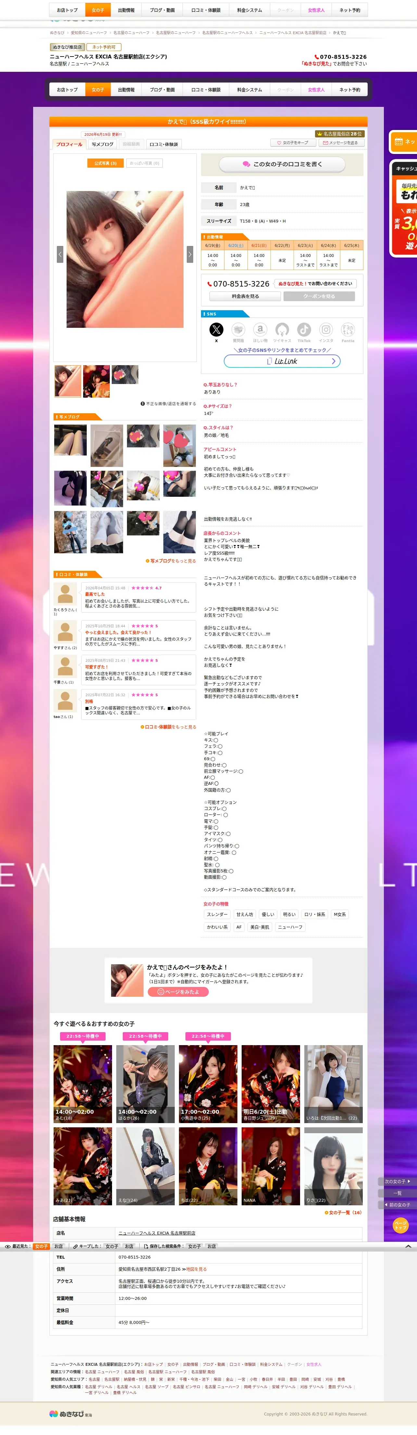Click the pink ページをみたよ button

tap(178, 992)
